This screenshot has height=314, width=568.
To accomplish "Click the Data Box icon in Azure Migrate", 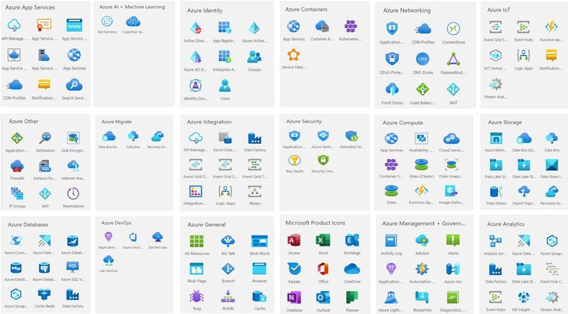I will (x=133, y=136).
